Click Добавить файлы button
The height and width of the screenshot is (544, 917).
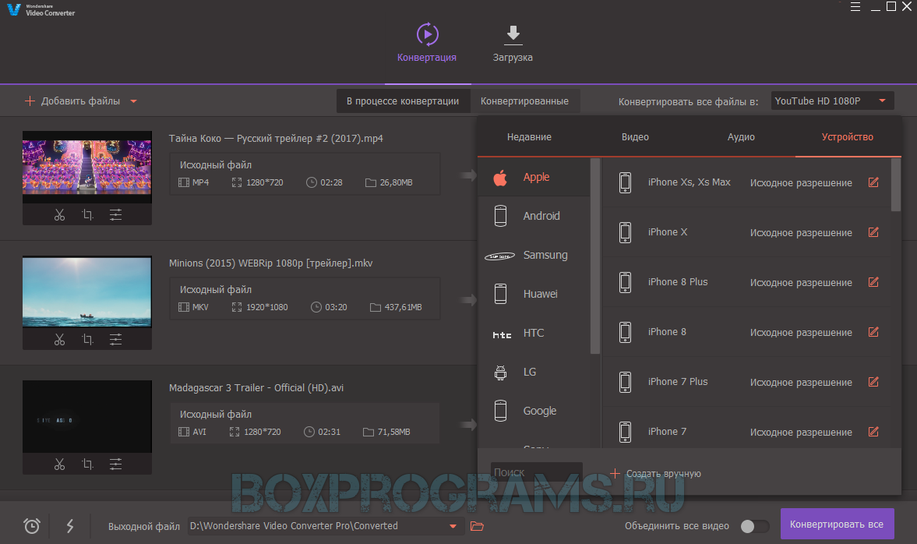point(72,101)
